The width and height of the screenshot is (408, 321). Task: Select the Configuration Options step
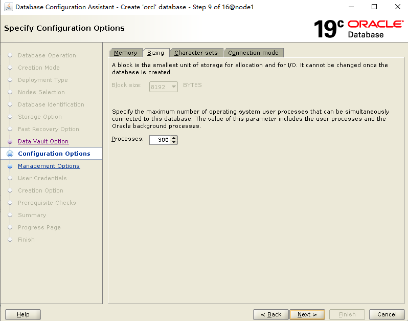point(54,154)
